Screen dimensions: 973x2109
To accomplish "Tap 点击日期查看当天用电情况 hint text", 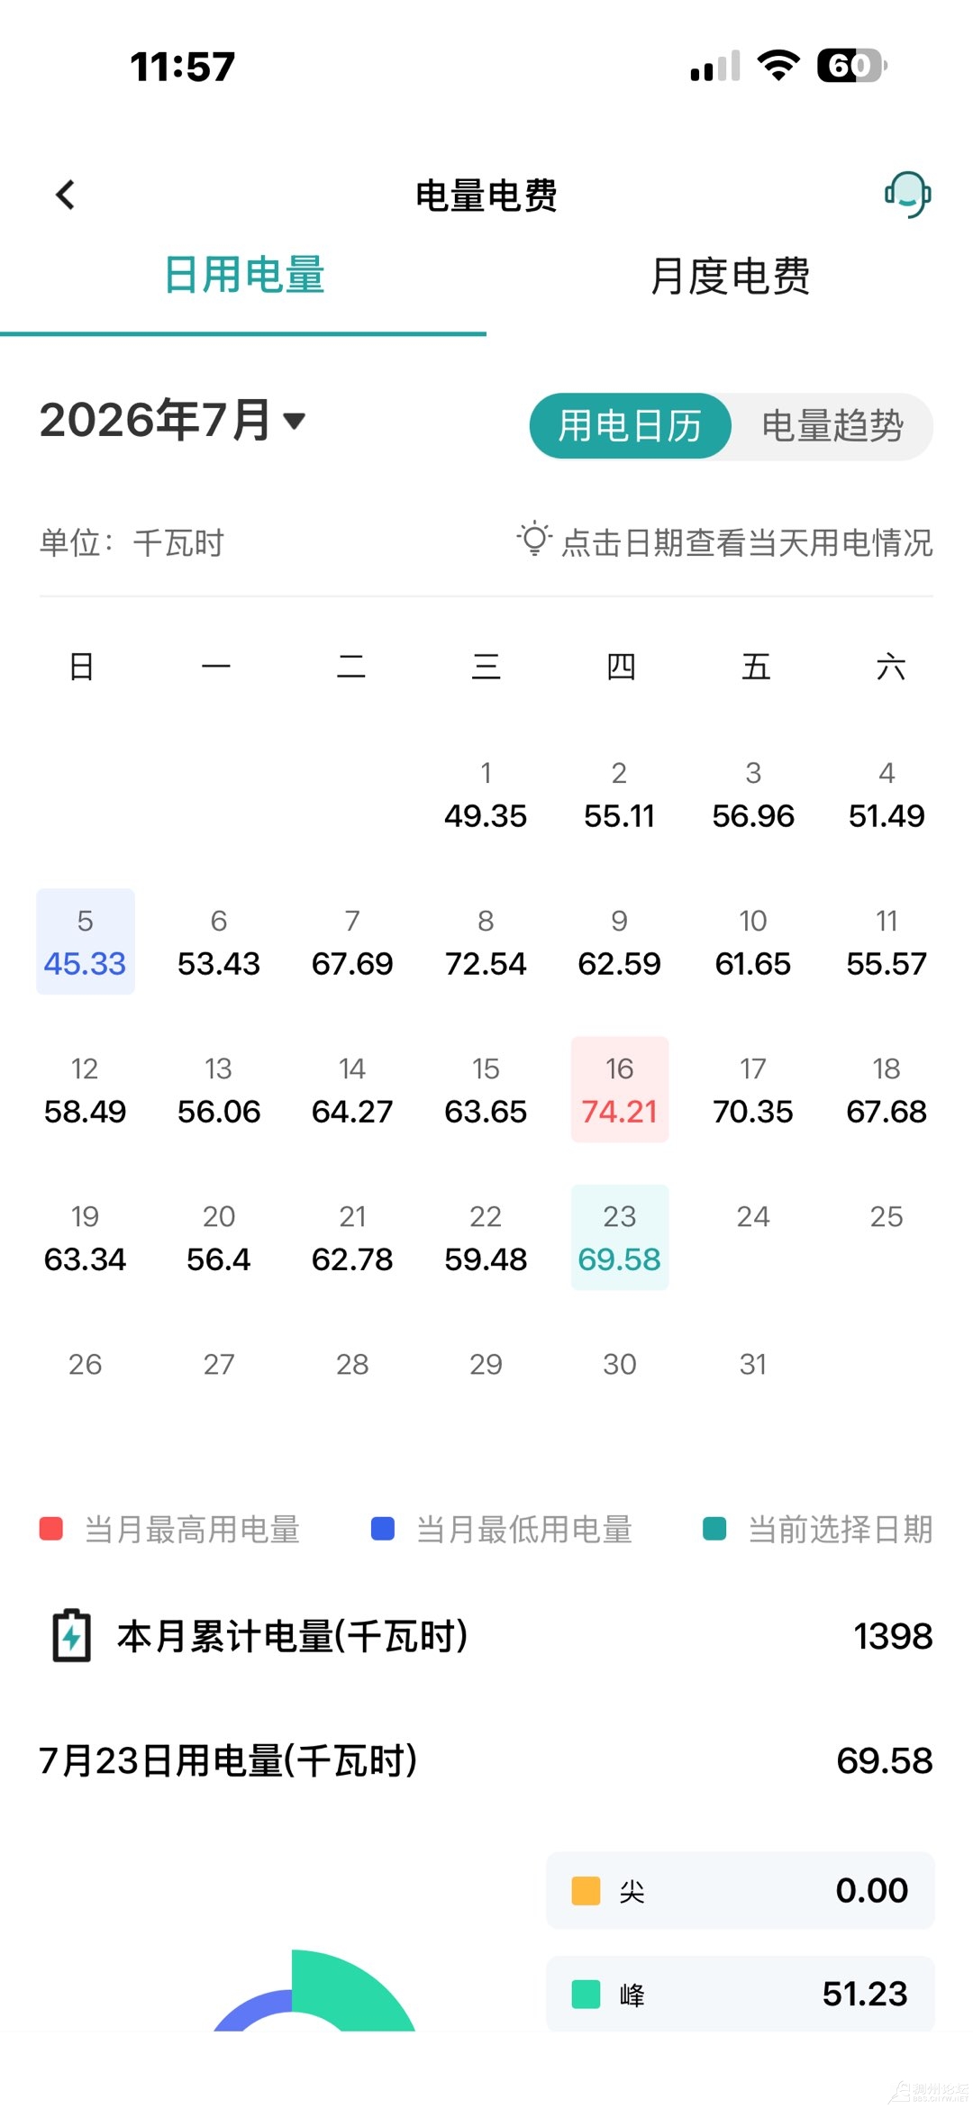I will tap(747, 542).
